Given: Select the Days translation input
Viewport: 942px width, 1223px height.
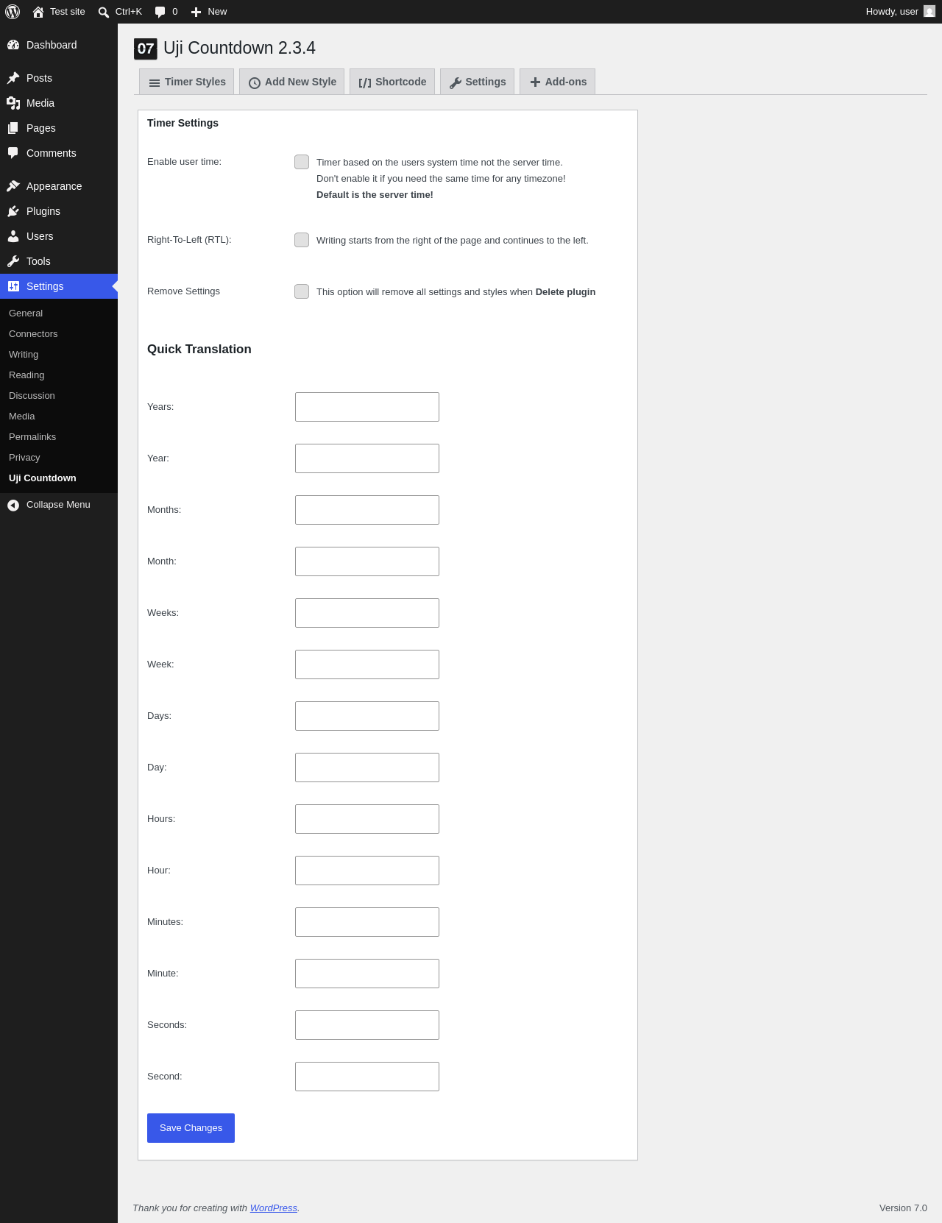Looking at the screenshot, I should click(x=367, y=716).
